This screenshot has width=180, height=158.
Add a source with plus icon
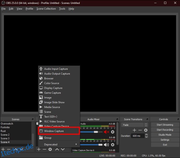39,149
